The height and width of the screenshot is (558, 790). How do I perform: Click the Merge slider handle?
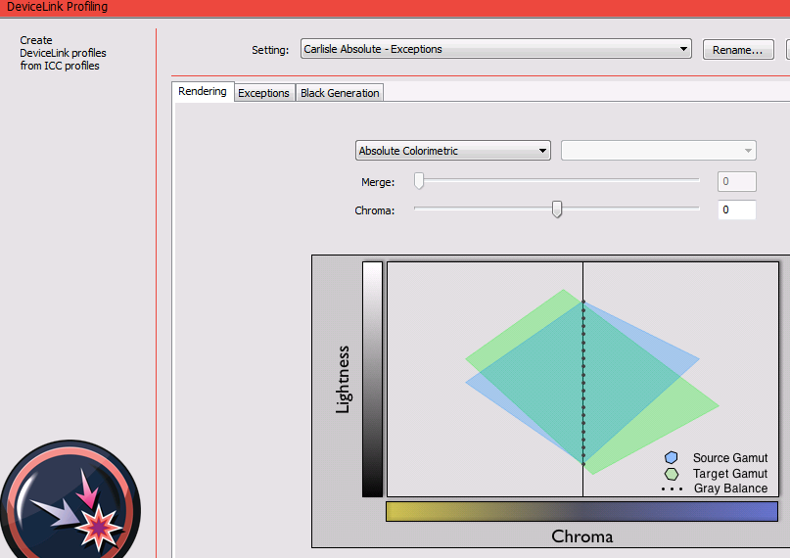(419, 180)
